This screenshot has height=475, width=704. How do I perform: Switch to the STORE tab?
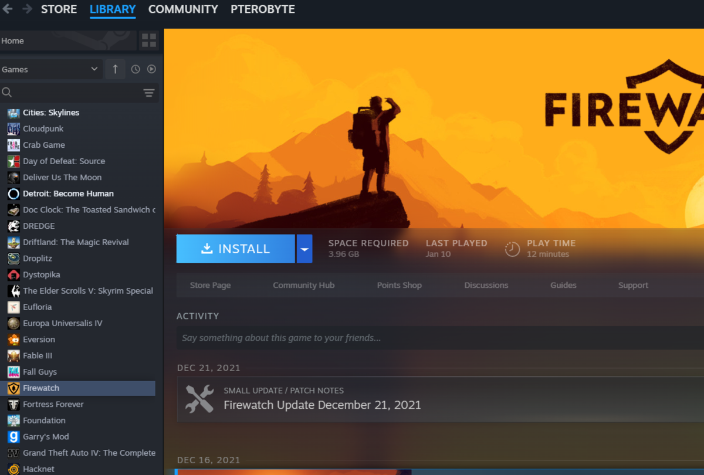[59, 9]
